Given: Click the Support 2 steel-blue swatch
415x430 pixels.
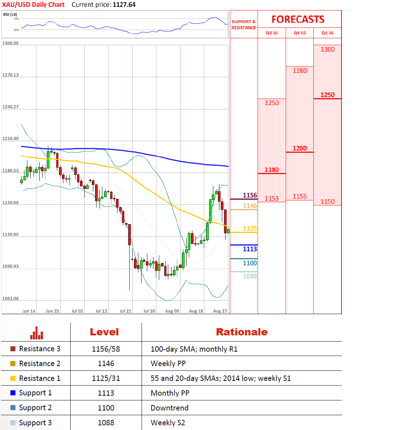Looking at the screenshot, I should click(13, 408).
